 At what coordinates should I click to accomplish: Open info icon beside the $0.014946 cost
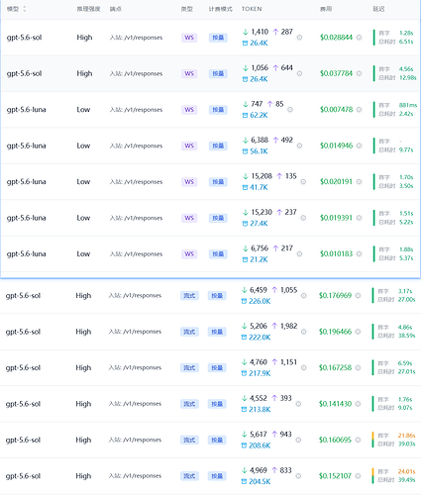point(359,146)
